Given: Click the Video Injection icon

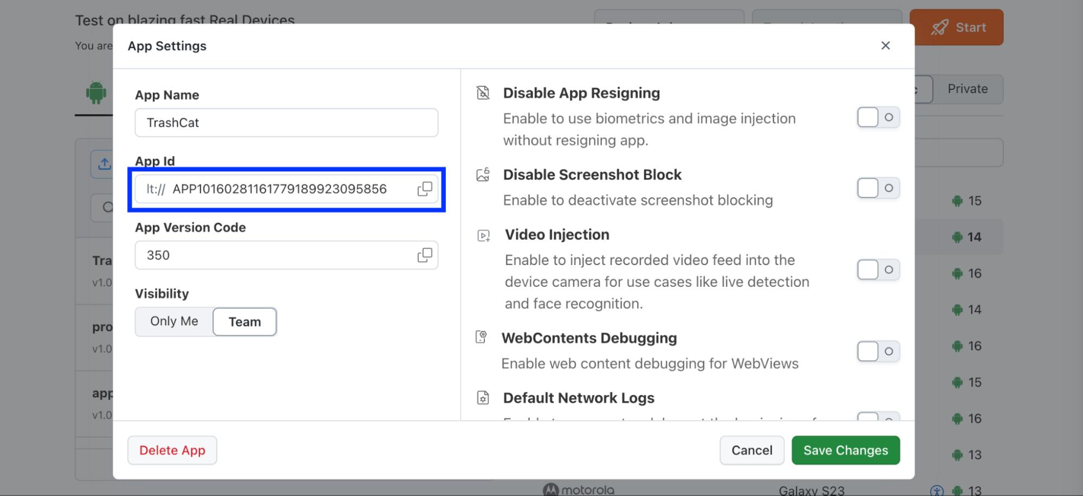Looking at the screenshot, I should pos(483,235).
